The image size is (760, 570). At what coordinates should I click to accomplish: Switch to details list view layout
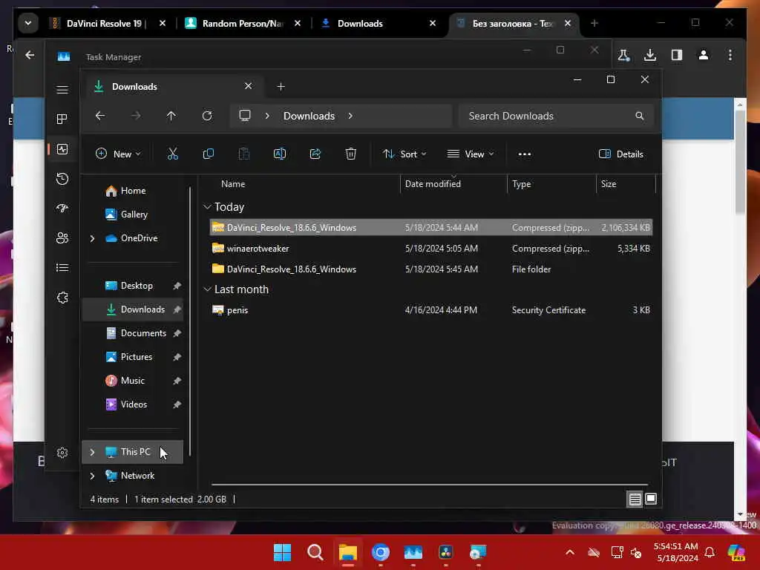click(635, 499)
